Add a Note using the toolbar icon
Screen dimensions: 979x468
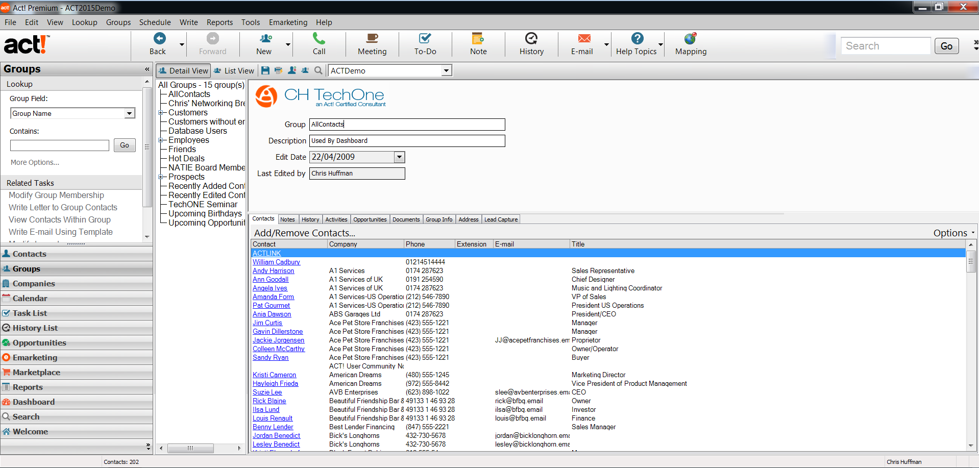478,38
